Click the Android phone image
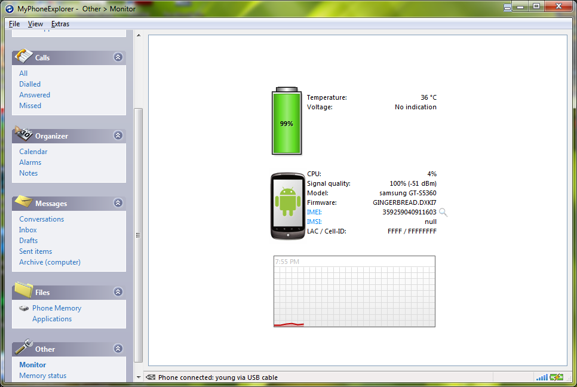This screenshot has width=577, height=387. click(x=288, y=206)
